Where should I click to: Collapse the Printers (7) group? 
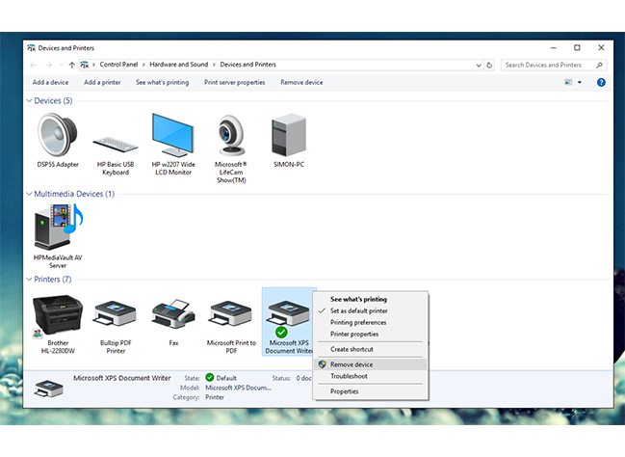(x=29, y=280)
